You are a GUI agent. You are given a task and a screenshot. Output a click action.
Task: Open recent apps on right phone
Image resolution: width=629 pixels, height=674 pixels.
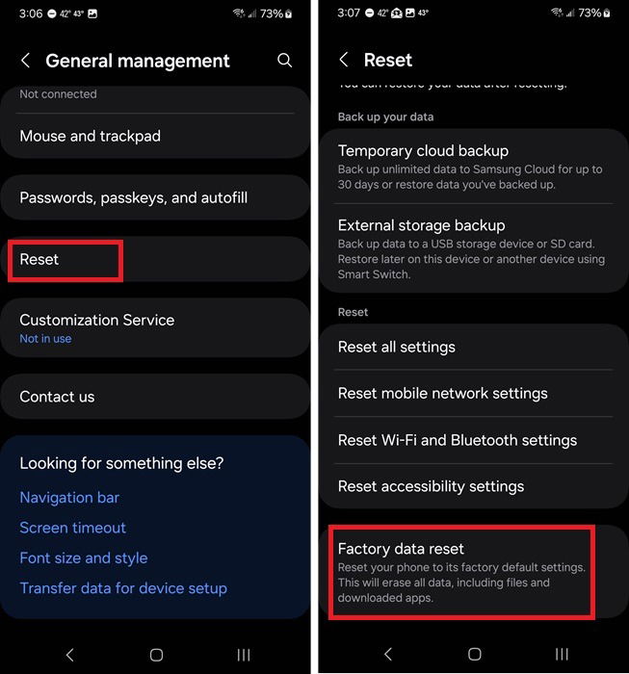pyautogui.click(x=562, y=654)
